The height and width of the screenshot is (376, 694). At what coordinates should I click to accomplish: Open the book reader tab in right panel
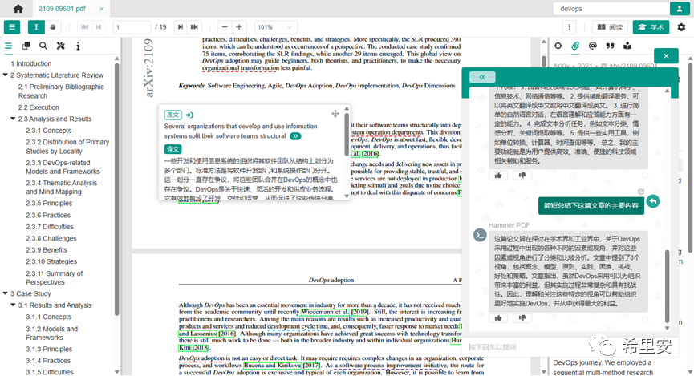(x=627, y=46)
